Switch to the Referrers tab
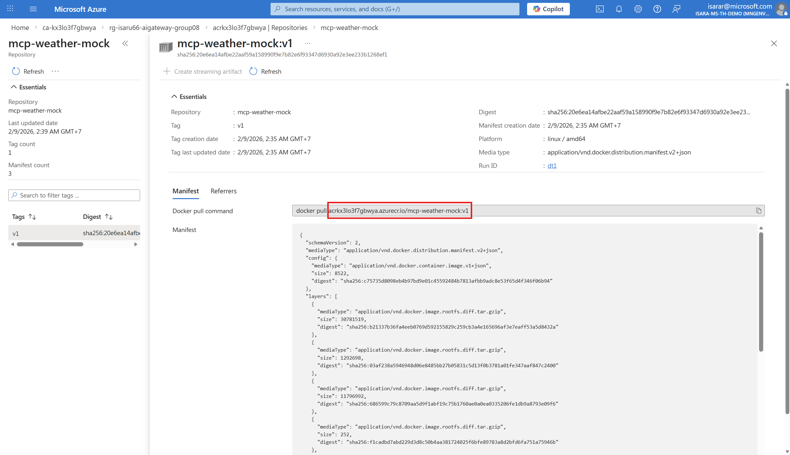 (x=223, y=191)
